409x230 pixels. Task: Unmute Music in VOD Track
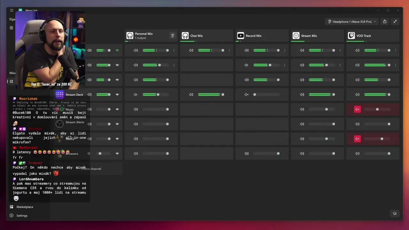tap(357, 109)
